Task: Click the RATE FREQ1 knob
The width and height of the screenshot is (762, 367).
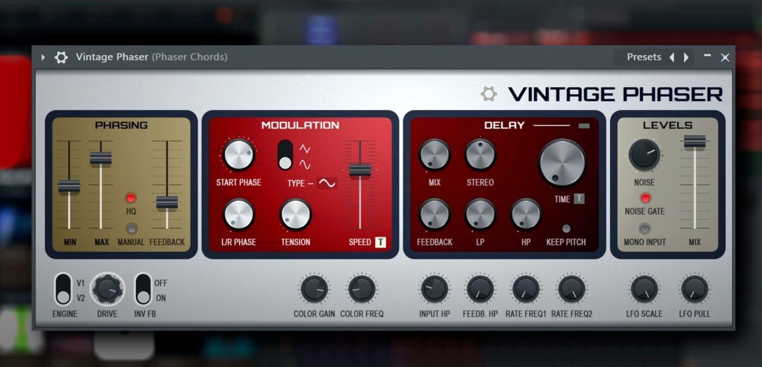Action: click(526, 289)
